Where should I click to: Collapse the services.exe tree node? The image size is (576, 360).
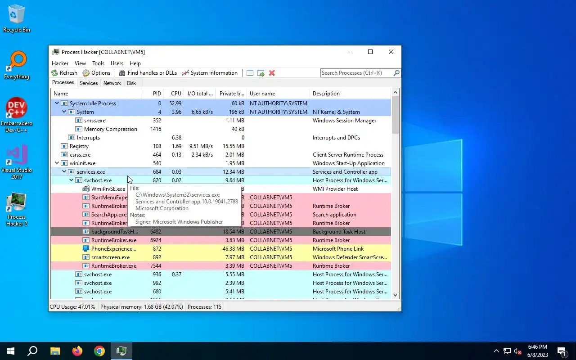[x=64, y=172]
